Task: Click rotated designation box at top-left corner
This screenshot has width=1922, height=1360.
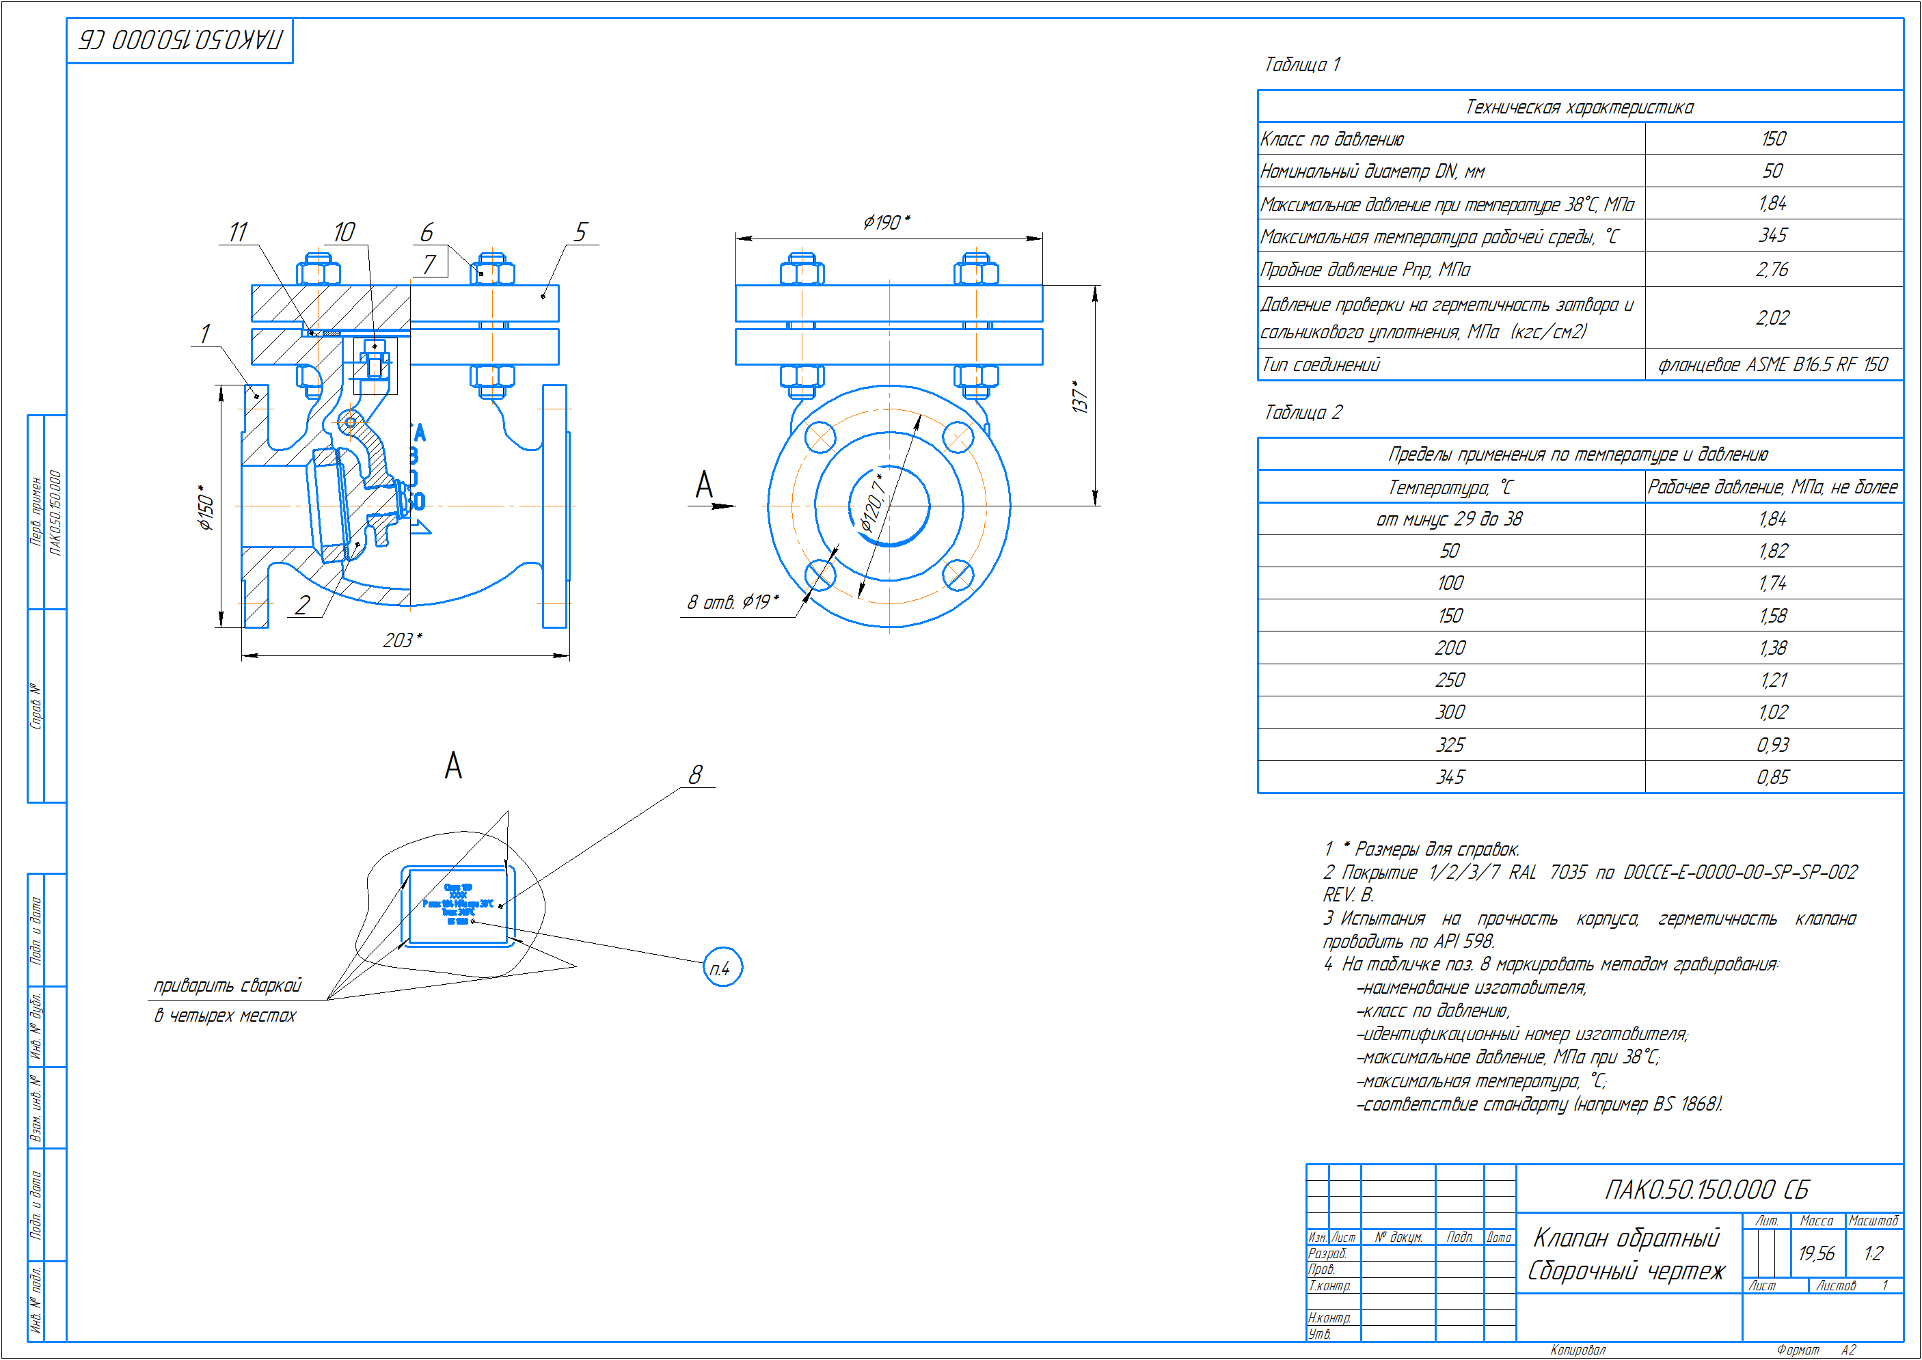Action: point(180,40)
